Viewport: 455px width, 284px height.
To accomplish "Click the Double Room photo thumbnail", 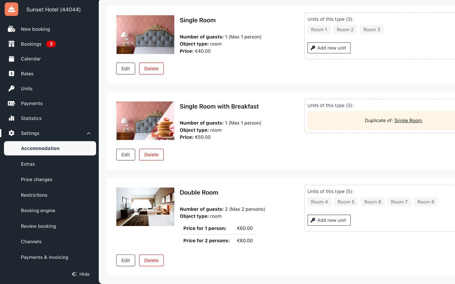I will point(145,207).
